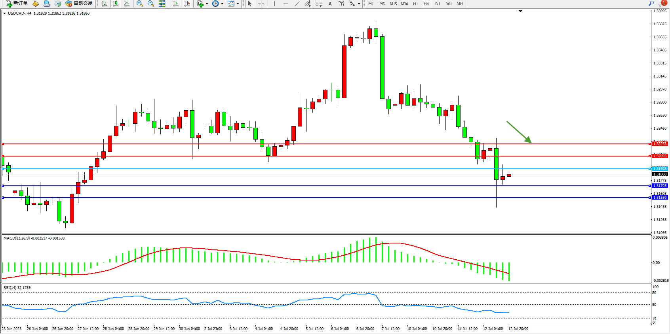
Task: Switch chart to candlestick display
Action: 116,4
